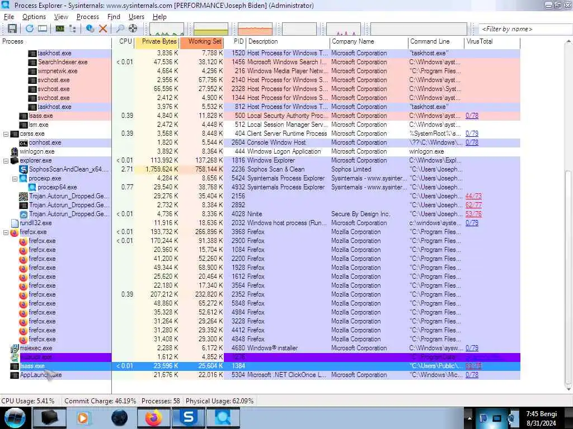This screenshot has height=429, width=573.
Task: Toggle the lower pane toolbar icon
Action: [x=43, y=28]
